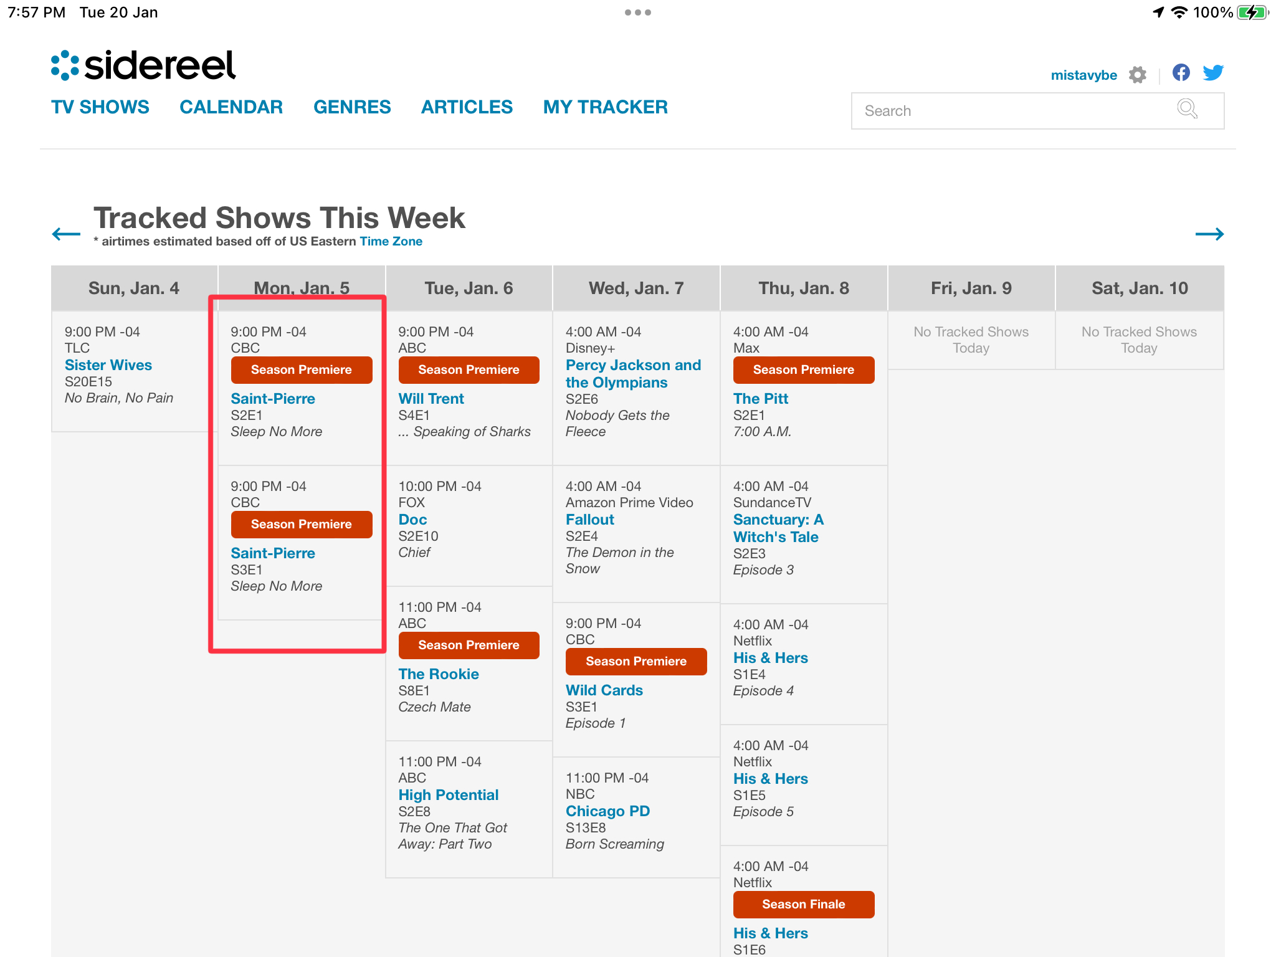This screenshot has height=957, width=1276.
Task: Open settings gear icon next to mistavybe
Action: coord(1137,75)
